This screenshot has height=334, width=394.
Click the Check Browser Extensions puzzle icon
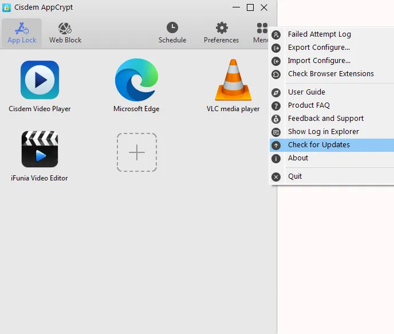click(276, 74)
